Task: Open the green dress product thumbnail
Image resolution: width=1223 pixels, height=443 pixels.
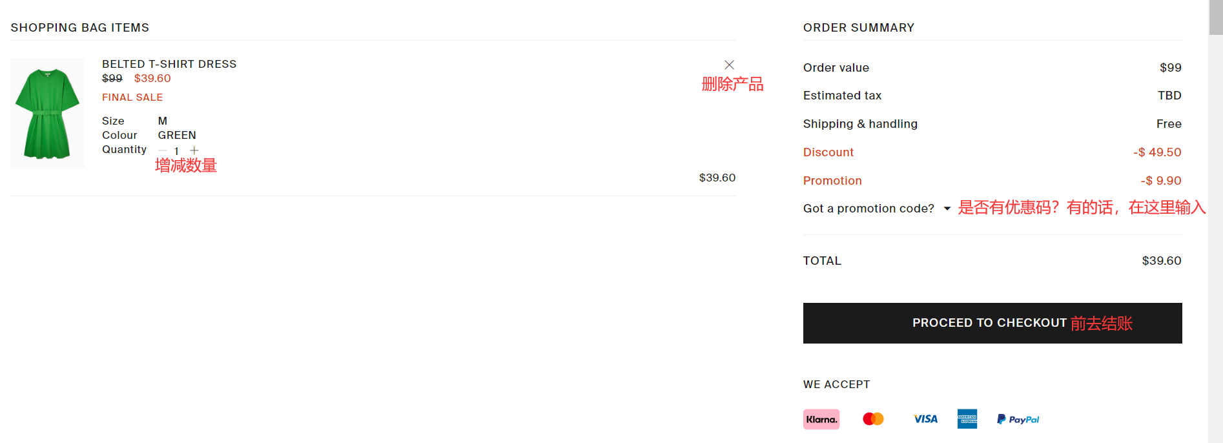Action: 47,113
